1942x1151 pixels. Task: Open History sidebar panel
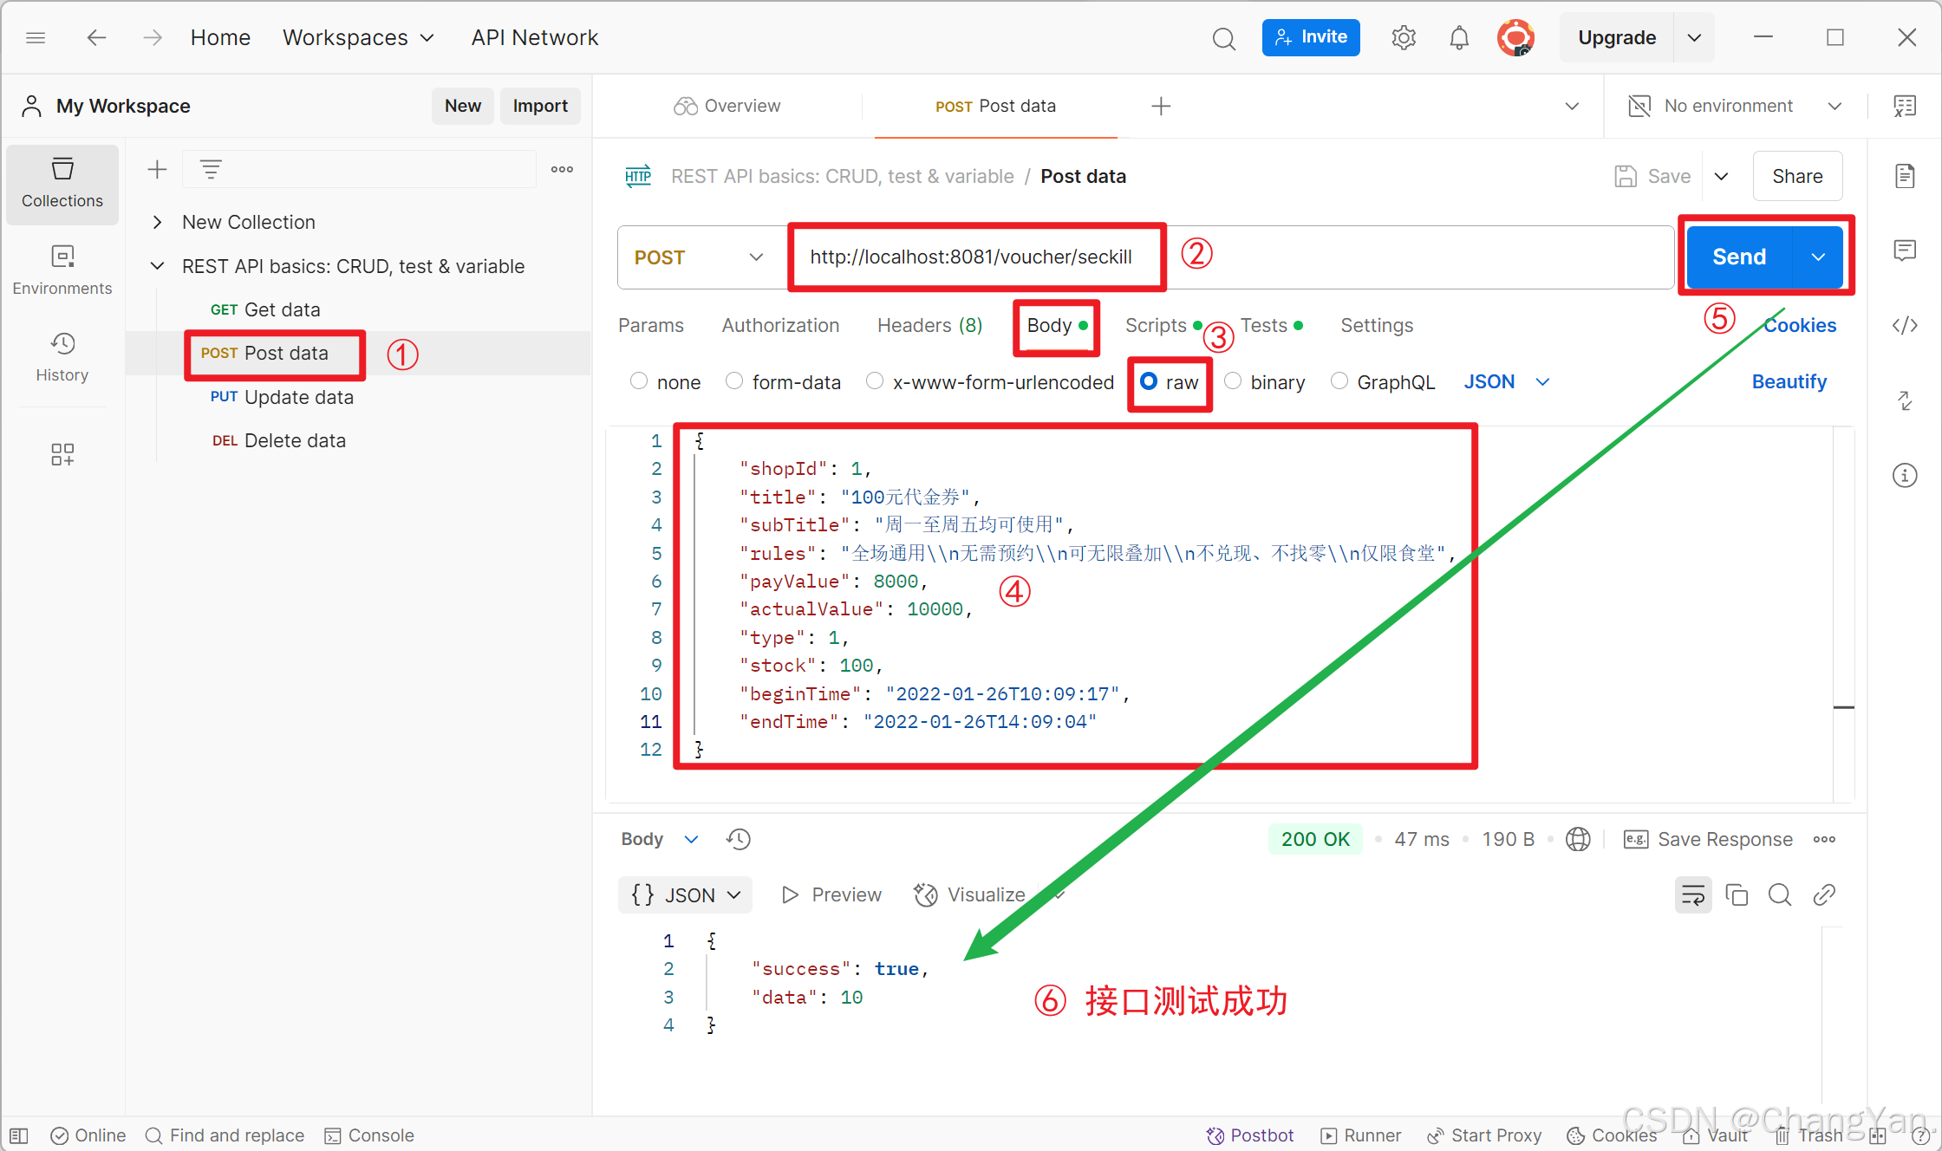pyautogui.click(x=62, y=357)
